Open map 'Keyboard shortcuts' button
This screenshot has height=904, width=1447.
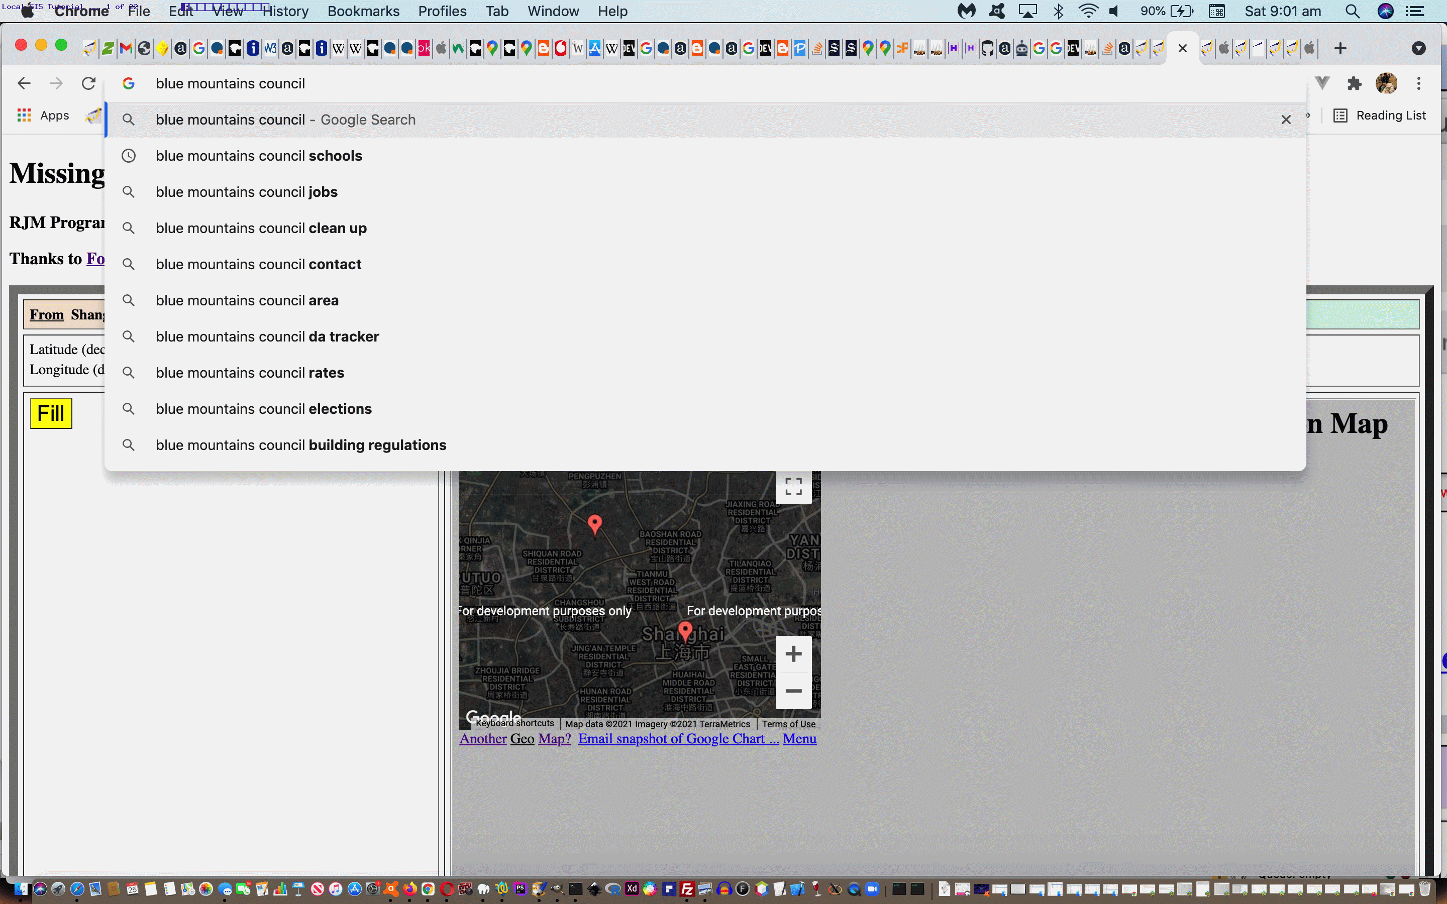(515, 723)
